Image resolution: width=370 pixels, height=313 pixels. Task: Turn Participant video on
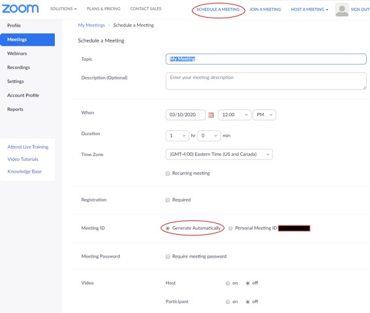(228, 302)
